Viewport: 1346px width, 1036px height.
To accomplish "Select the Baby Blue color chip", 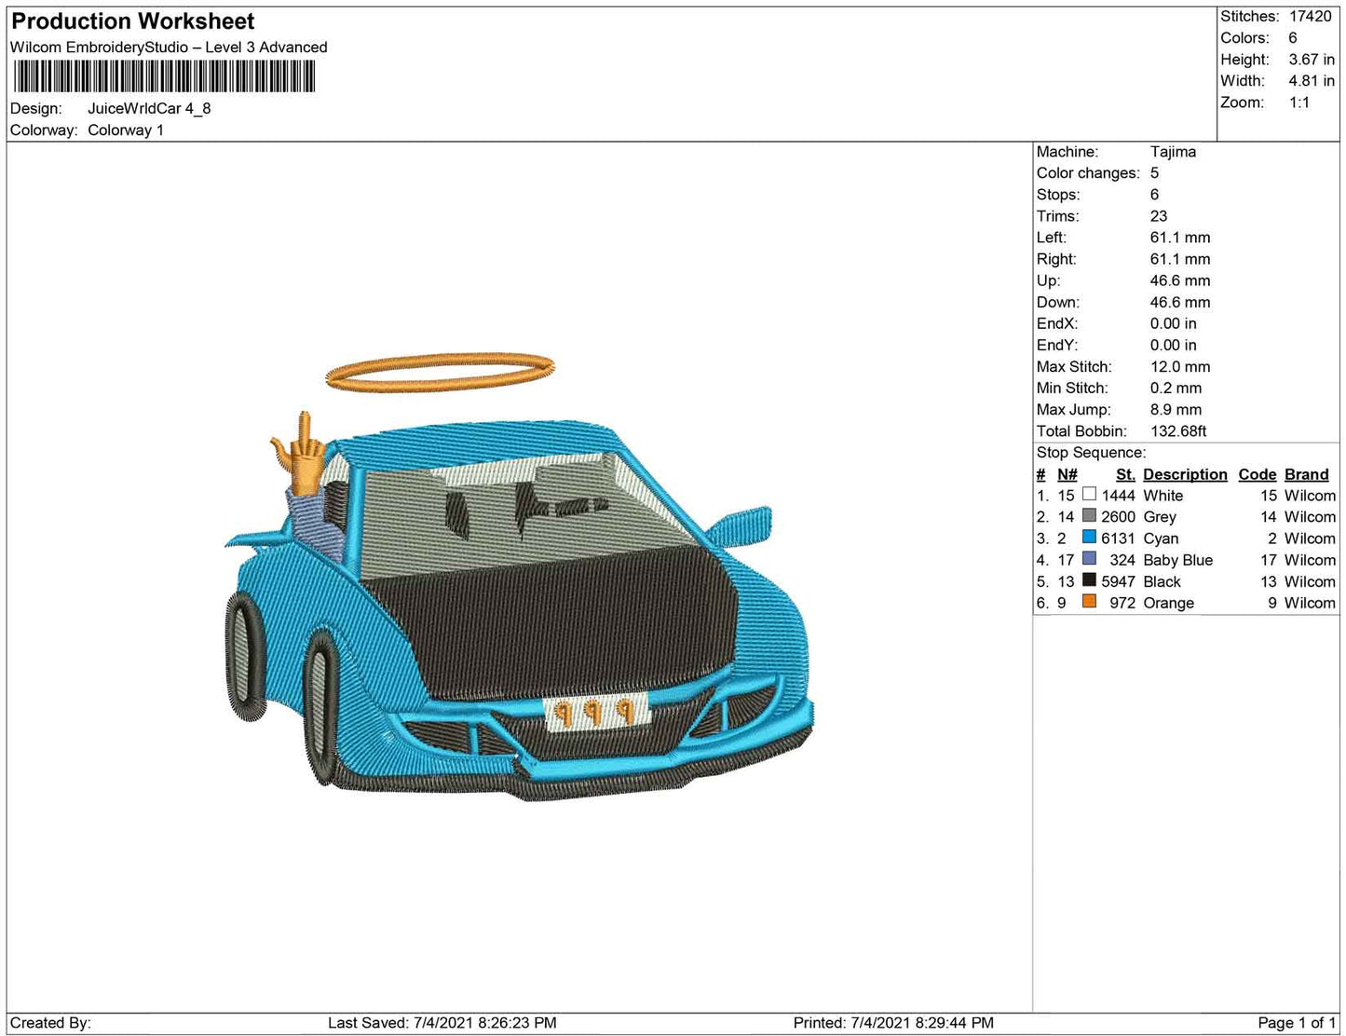I will 1088,560.
